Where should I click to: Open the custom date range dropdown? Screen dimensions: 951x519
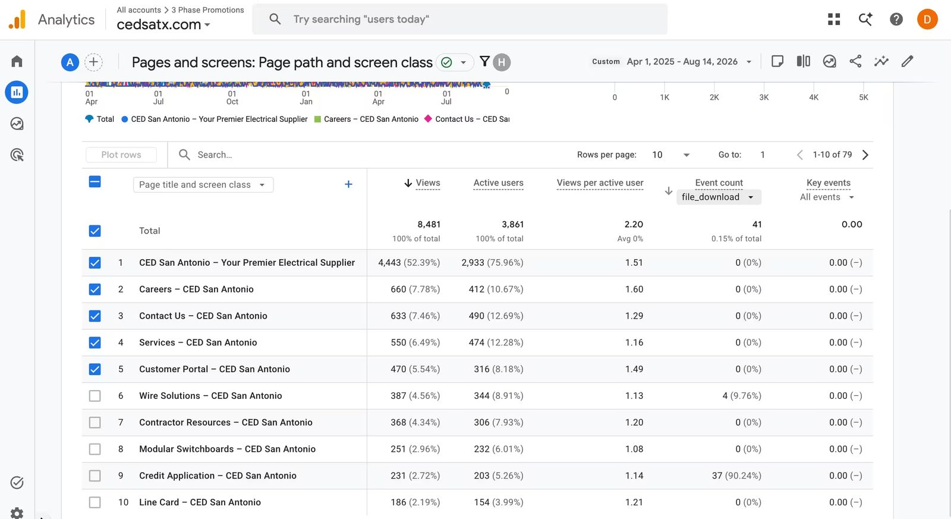pyautogui.click(x=672, y=61)
